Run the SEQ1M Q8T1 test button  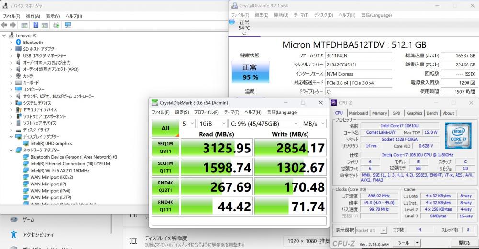tap(165, 148)
